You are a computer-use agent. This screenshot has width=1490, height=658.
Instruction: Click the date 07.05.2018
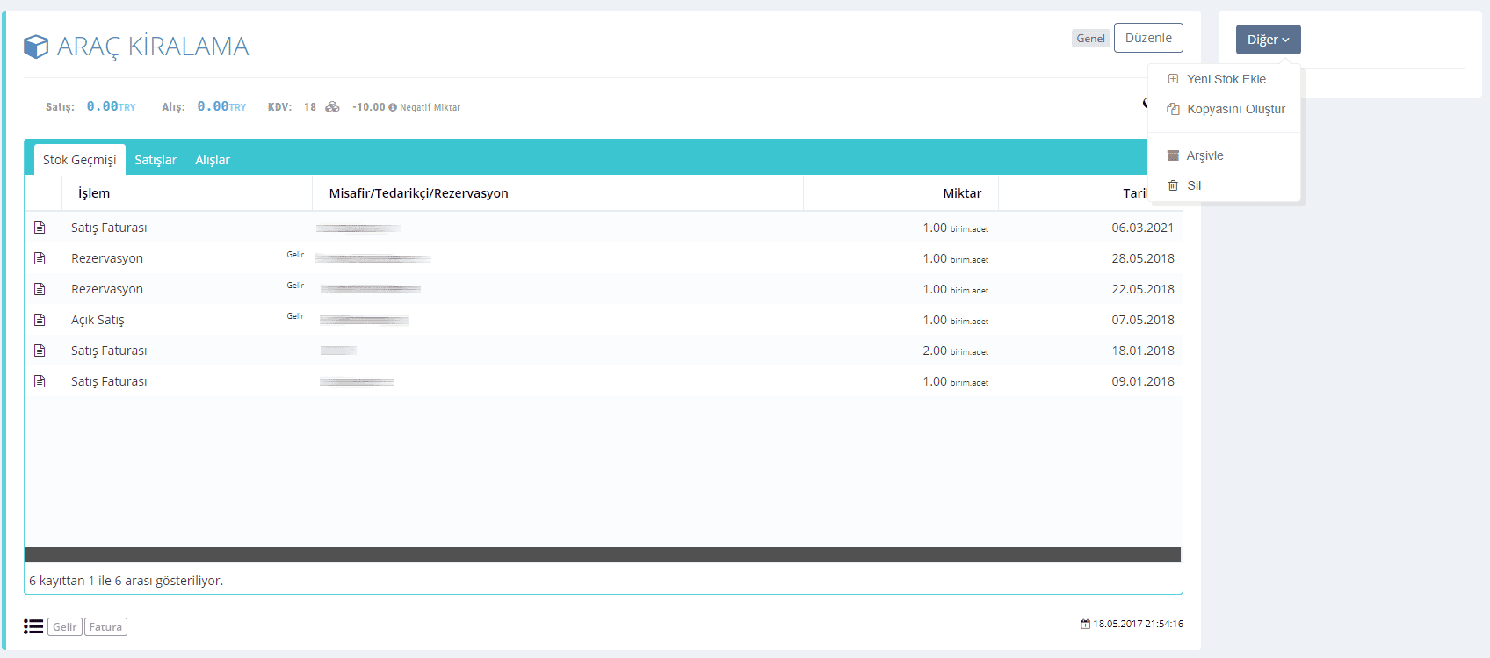click(x=1143, y=320)
